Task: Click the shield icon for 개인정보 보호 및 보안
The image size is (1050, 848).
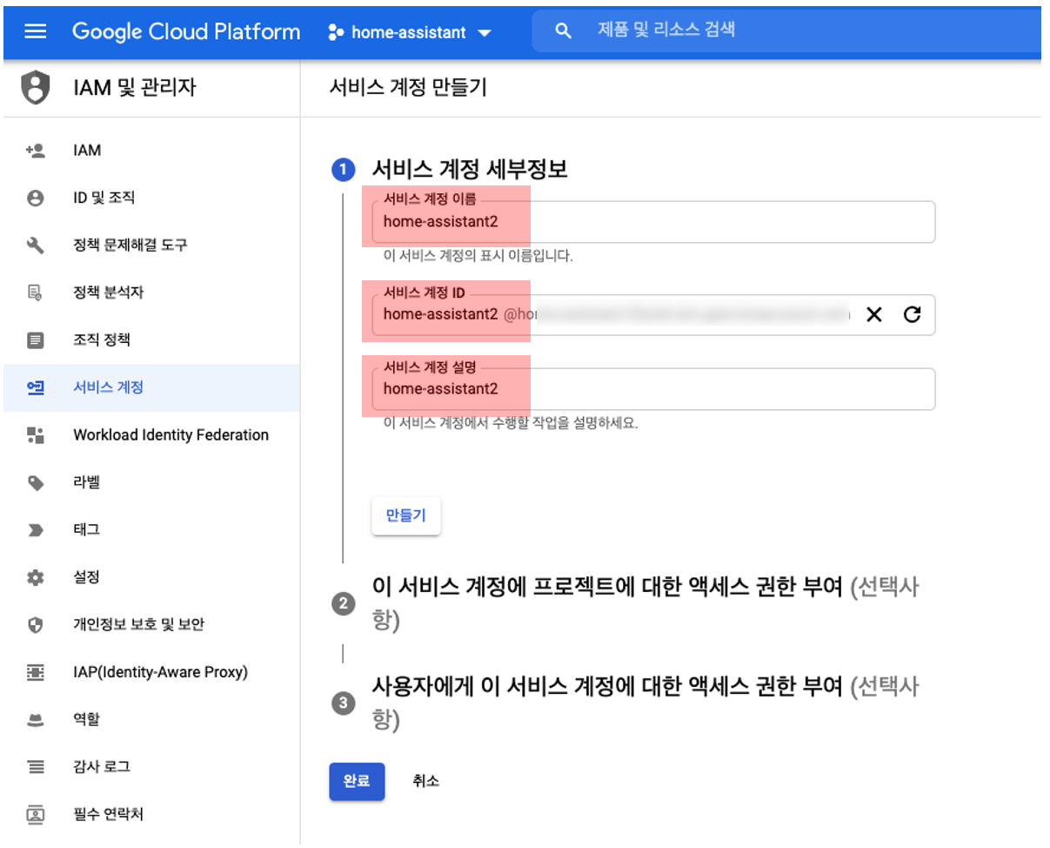Action: 36,624
